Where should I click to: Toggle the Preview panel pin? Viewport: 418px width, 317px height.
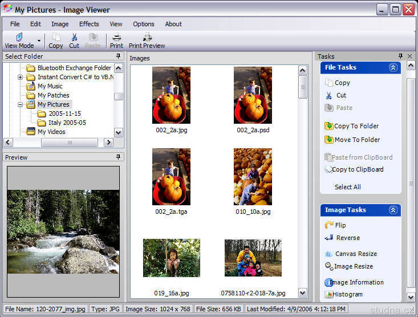(118, 157)
